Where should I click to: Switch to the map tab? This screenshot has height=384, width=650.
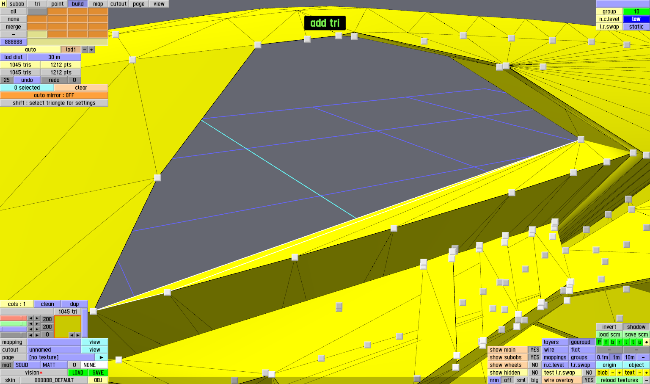click(98, 4)
